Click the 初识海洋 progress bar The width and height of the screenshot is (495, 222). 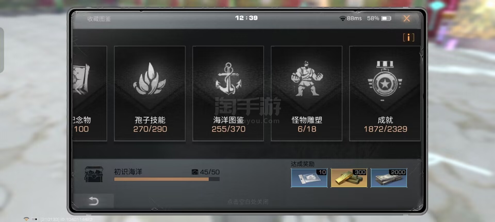167,179
